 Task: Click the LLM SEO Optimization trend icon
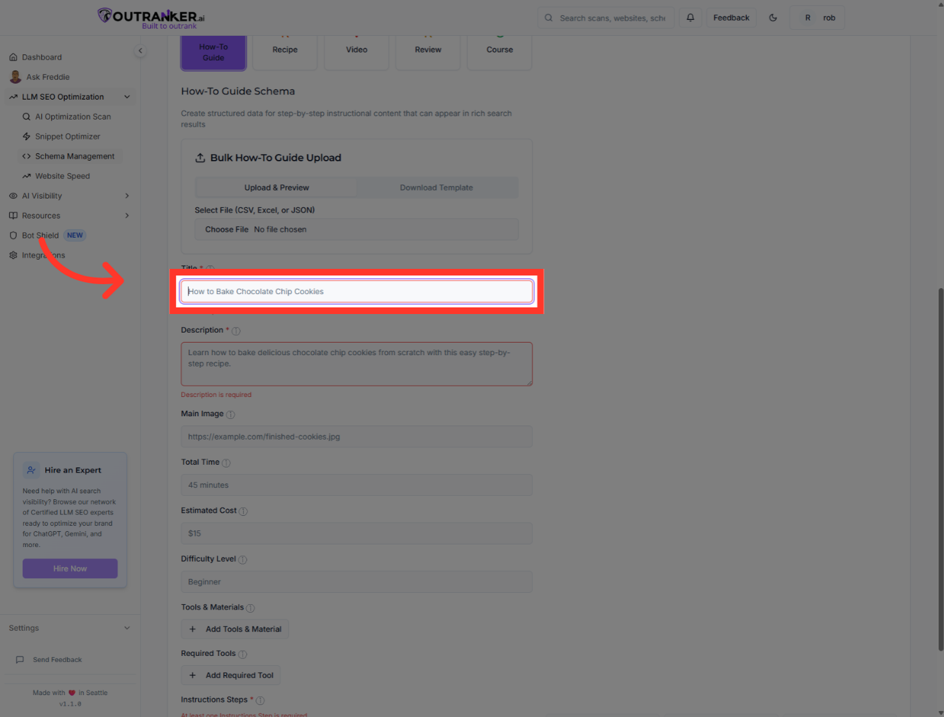coord(13,97)
